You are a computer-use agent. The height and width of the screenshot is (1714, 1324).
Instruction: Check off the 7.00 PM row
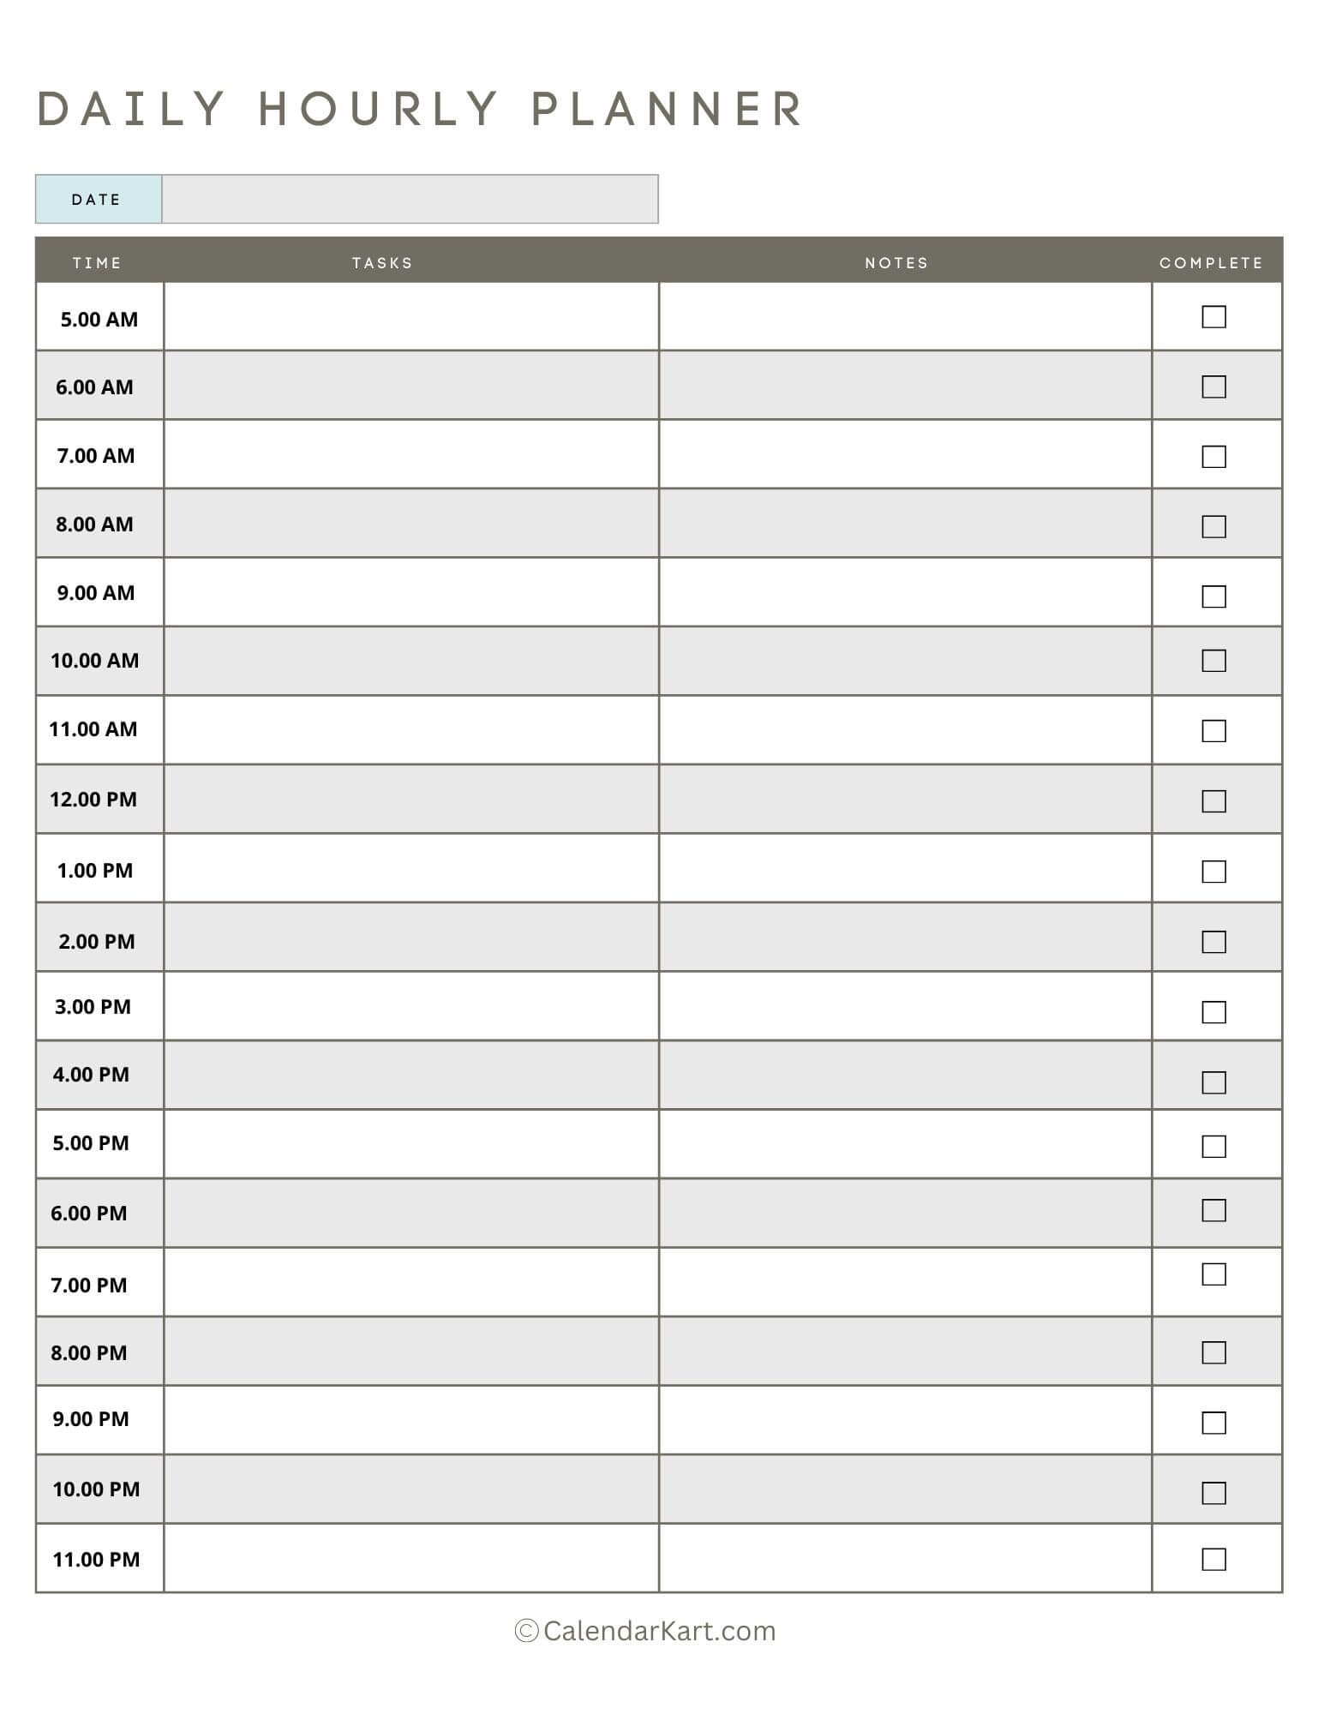[x=1213, y=1274]
